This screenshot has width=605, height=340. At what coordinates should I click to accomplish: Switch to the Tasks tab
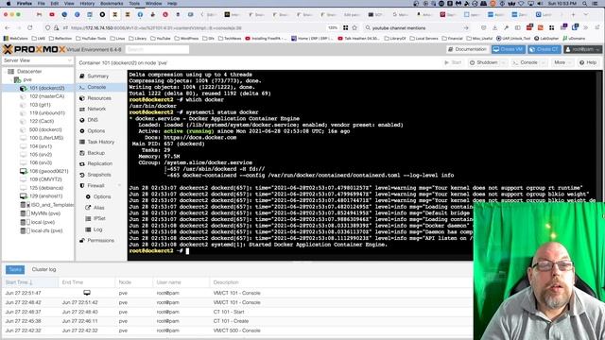[x=15, y=269]
